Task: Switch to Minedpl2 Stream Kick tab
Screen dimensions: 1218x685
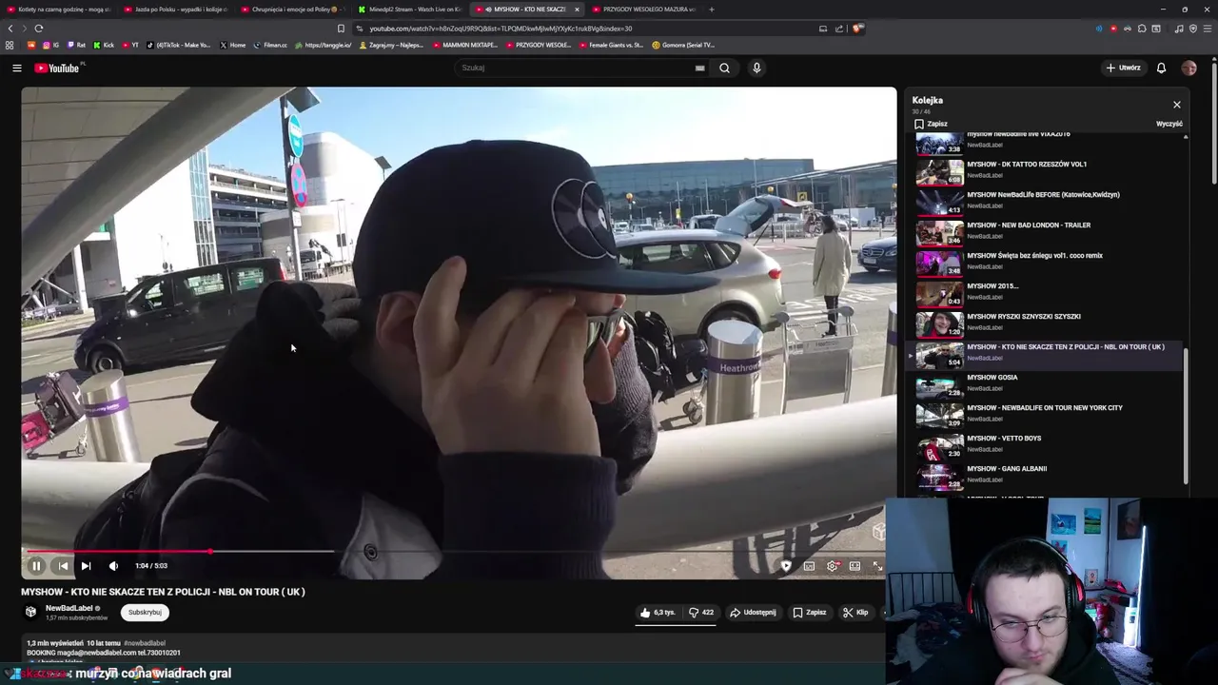Action: (411, 10)
